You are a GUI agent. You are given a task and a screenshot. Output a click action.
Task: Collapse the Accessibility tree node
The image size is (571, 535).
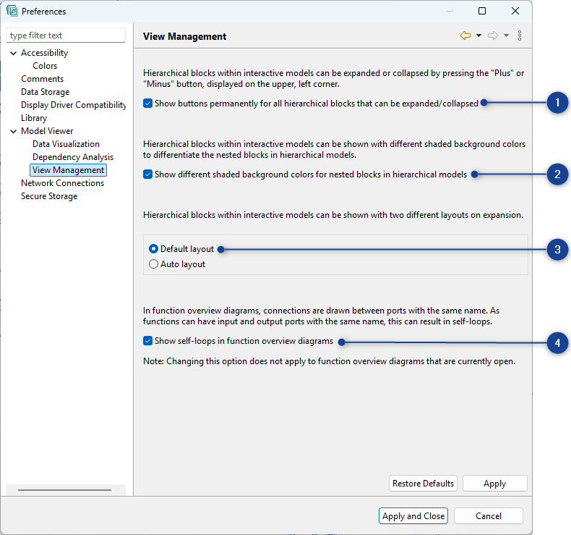14,54
